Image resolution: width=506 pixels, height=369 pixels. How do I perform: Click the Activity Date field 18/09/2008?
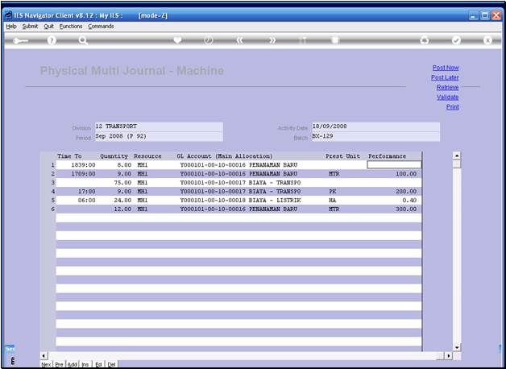[x=375, y=126]
